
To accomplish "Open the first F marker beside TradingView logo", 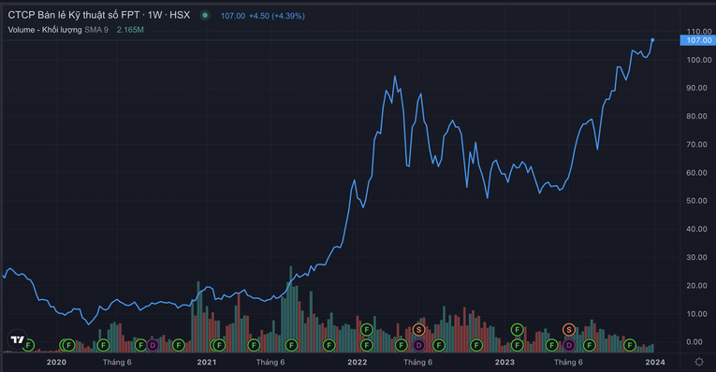I will coord(29,346).
